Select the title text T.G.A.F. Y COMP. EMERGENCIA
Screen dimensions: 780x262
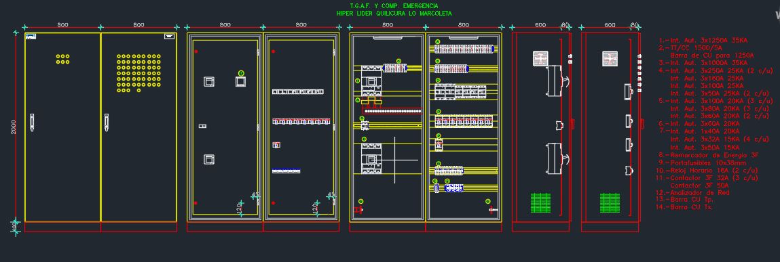tap(394, 6)
